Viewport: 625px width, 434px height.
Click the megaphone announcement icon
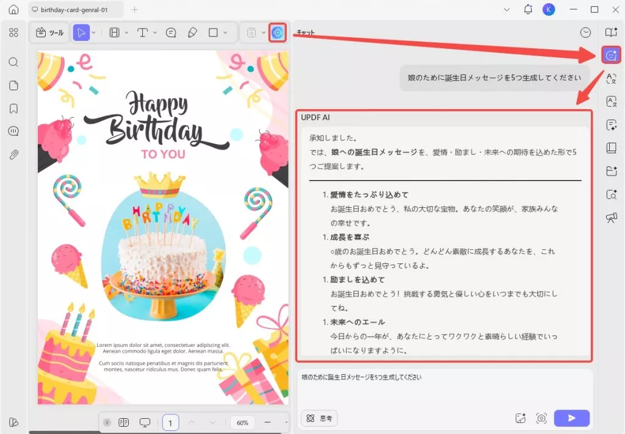[611, 218]
